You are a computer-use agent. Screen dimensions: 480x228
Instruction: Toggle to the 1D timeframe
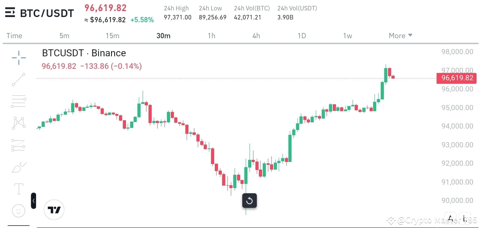(302, 35)
